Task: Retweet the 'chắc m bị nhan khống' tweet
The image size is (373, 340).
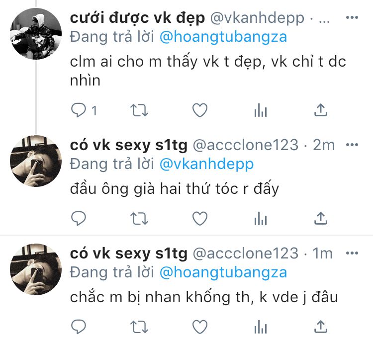Action: 139,327
